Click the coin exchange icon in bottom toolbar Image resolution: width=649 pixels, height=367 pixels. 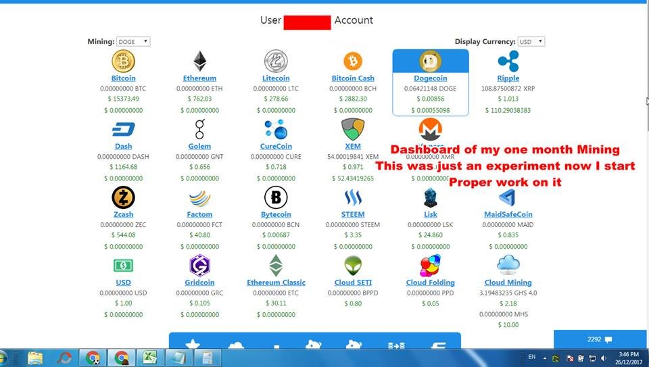396,345
